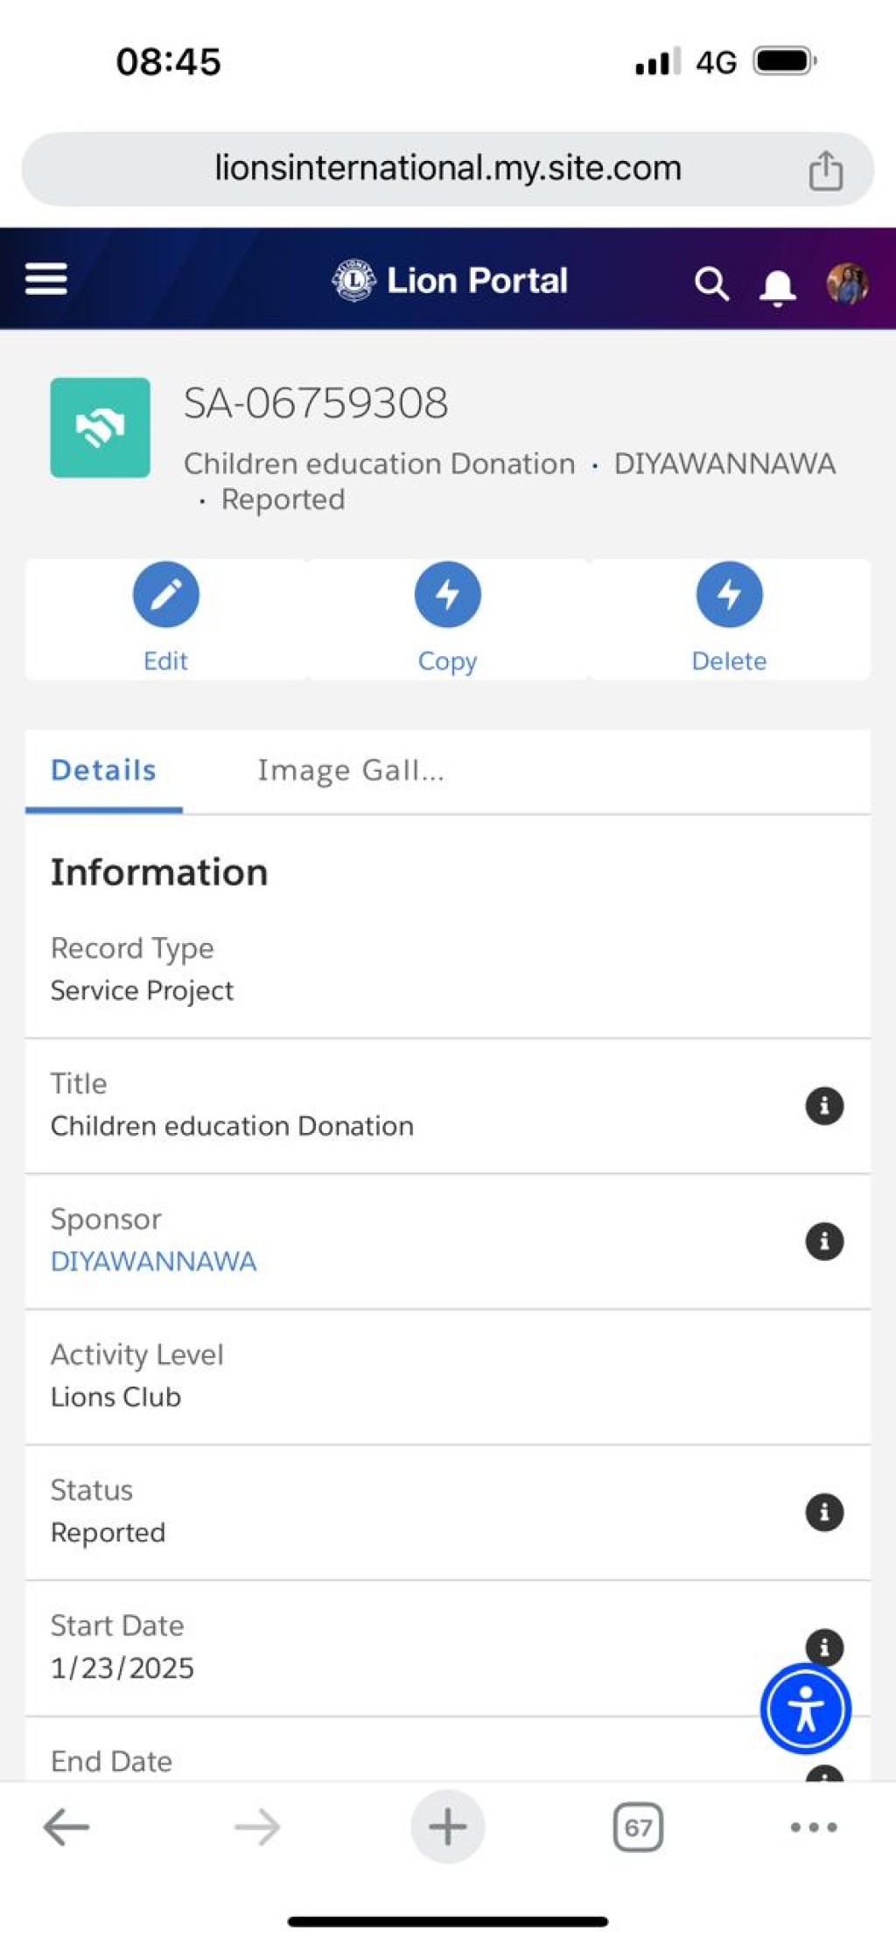Tap the address bar URL field
896x1944 pixels.
coord(448,169)
